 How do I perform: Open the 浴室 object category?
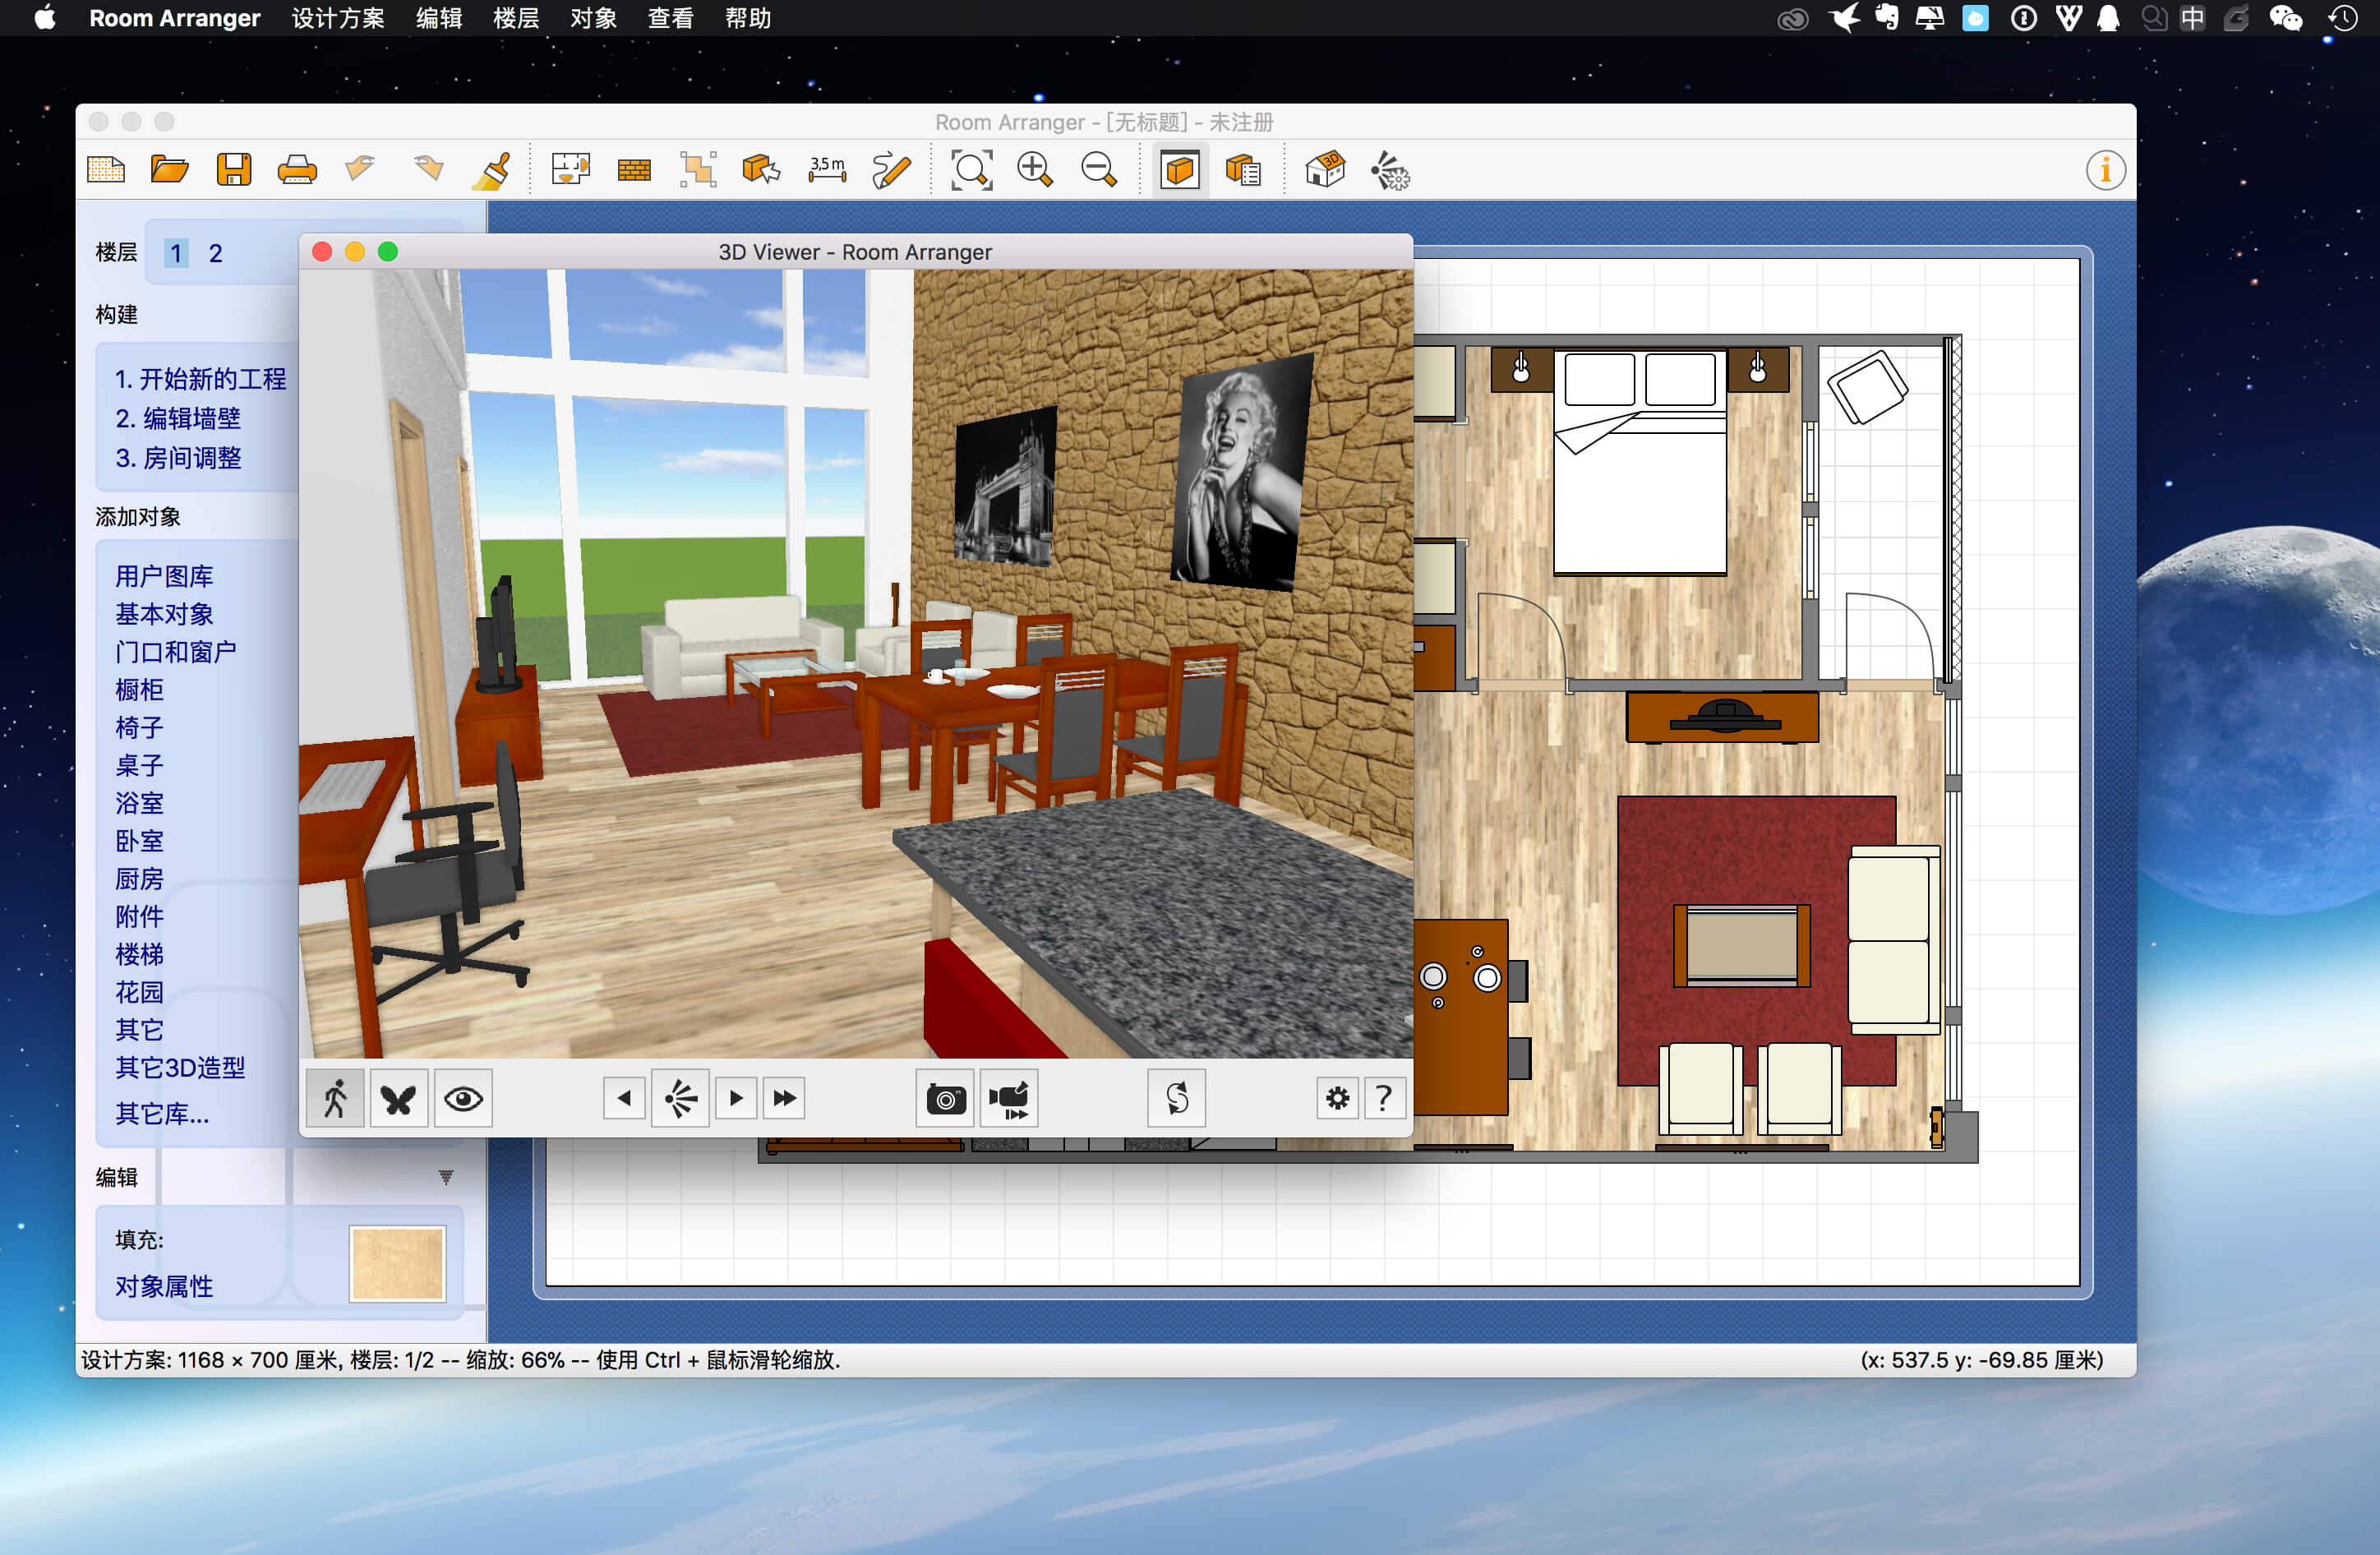[x=139, y=803]
